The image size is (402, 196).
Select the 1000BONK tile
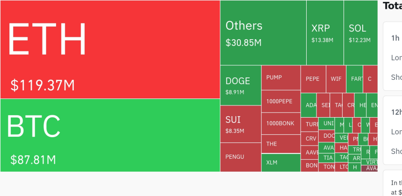[280, 123]
